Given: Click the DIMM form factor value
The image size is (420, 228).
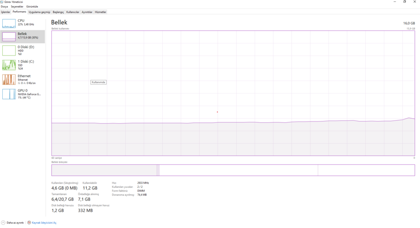Looking at the screenshot, I should click(141, 191).
